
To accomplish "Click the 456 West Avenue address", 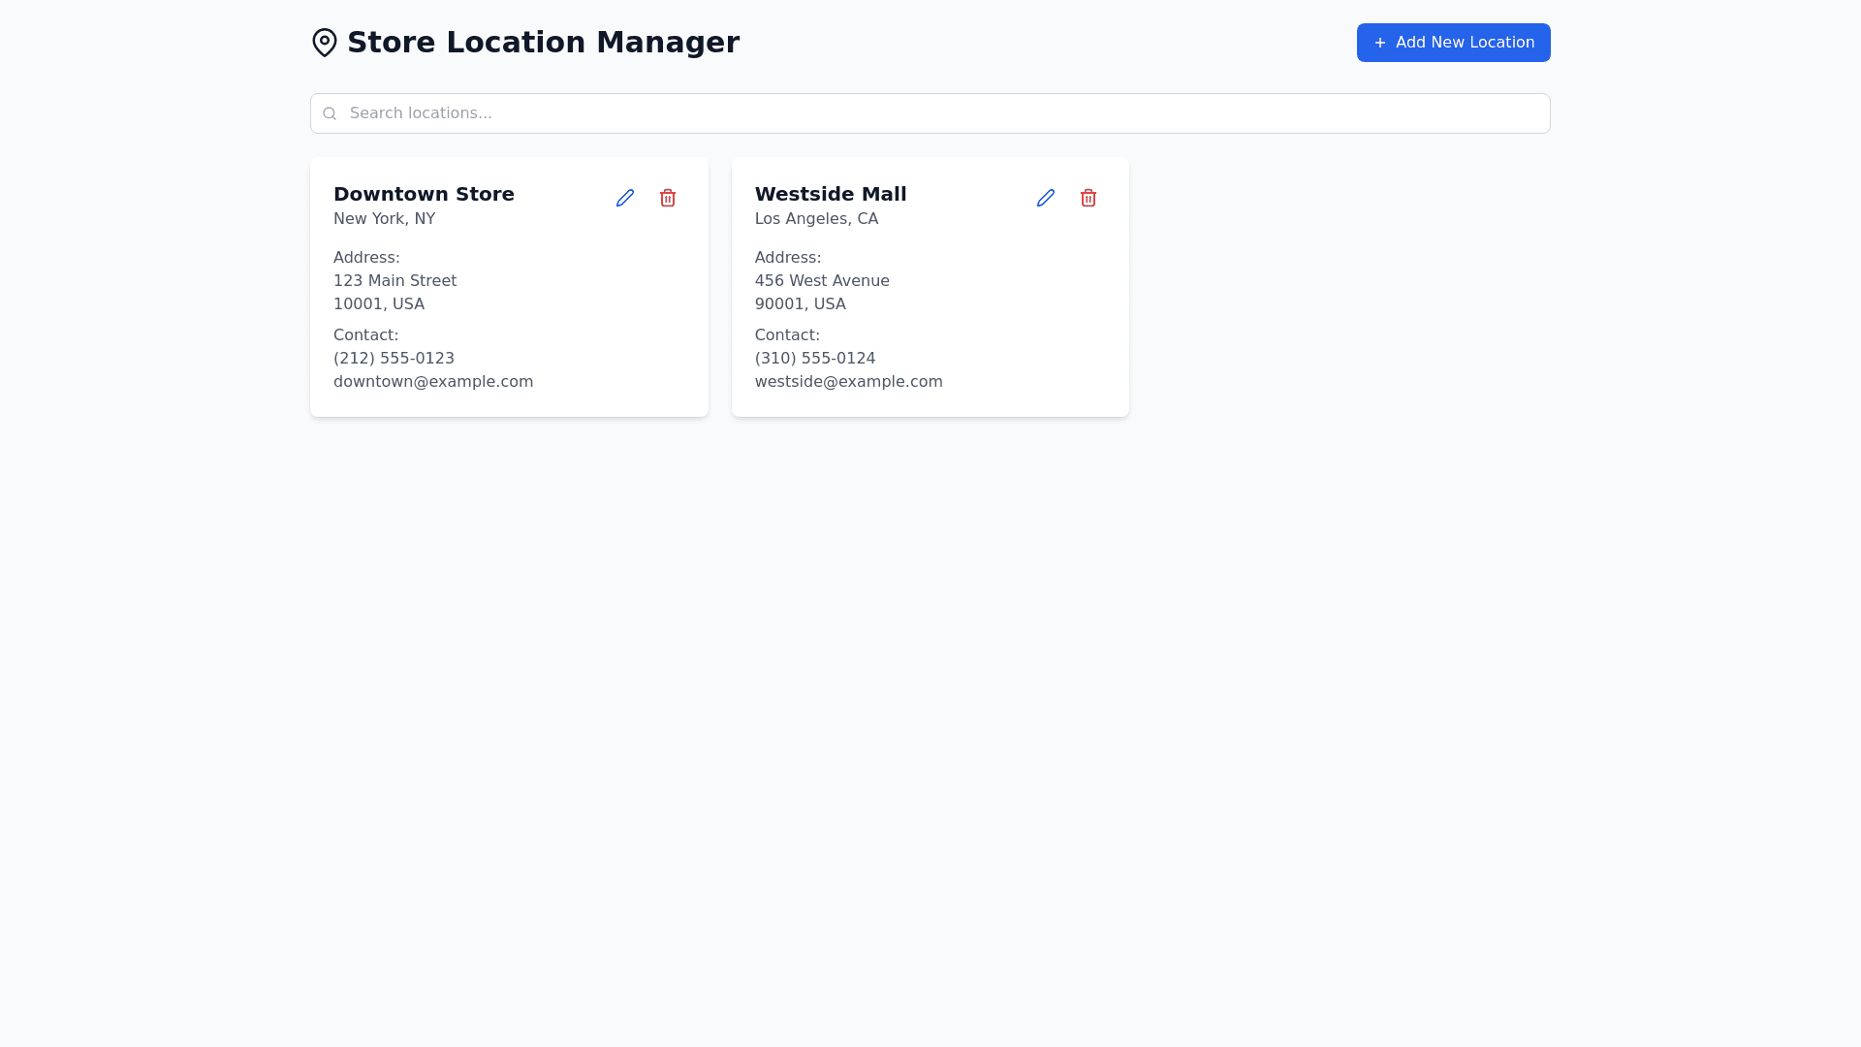I will click(822, 281).
